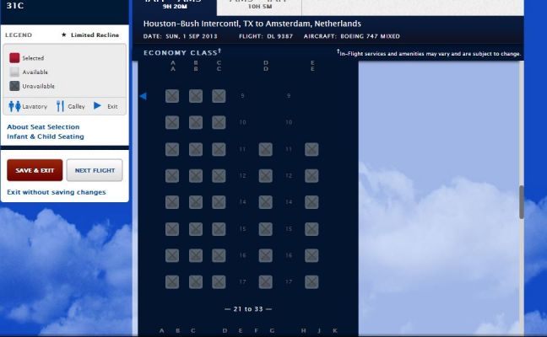Click the page's vertical scrollbar thumb
The height and width of the screenshot is (337, 547).
click(522, 202)
